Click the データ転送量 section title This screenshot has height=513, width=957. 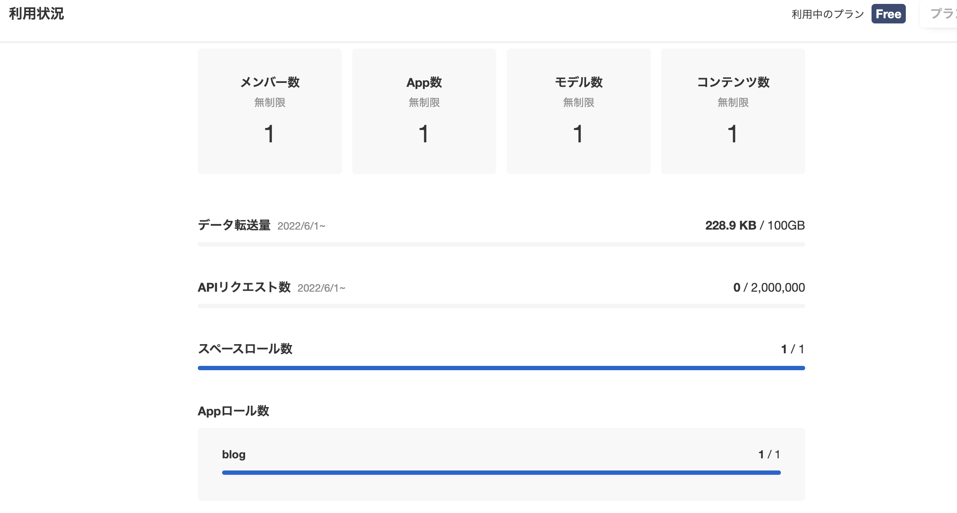tap(234, 225)
